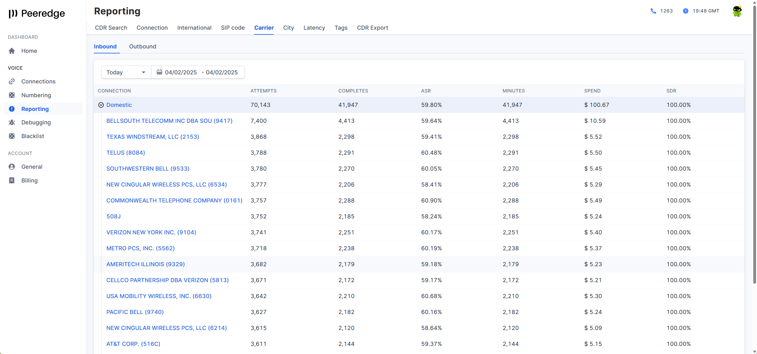Screen dimensions: 757x354
Task: Click the page vertical scrollbar thumb
Action: click(754, 144)
